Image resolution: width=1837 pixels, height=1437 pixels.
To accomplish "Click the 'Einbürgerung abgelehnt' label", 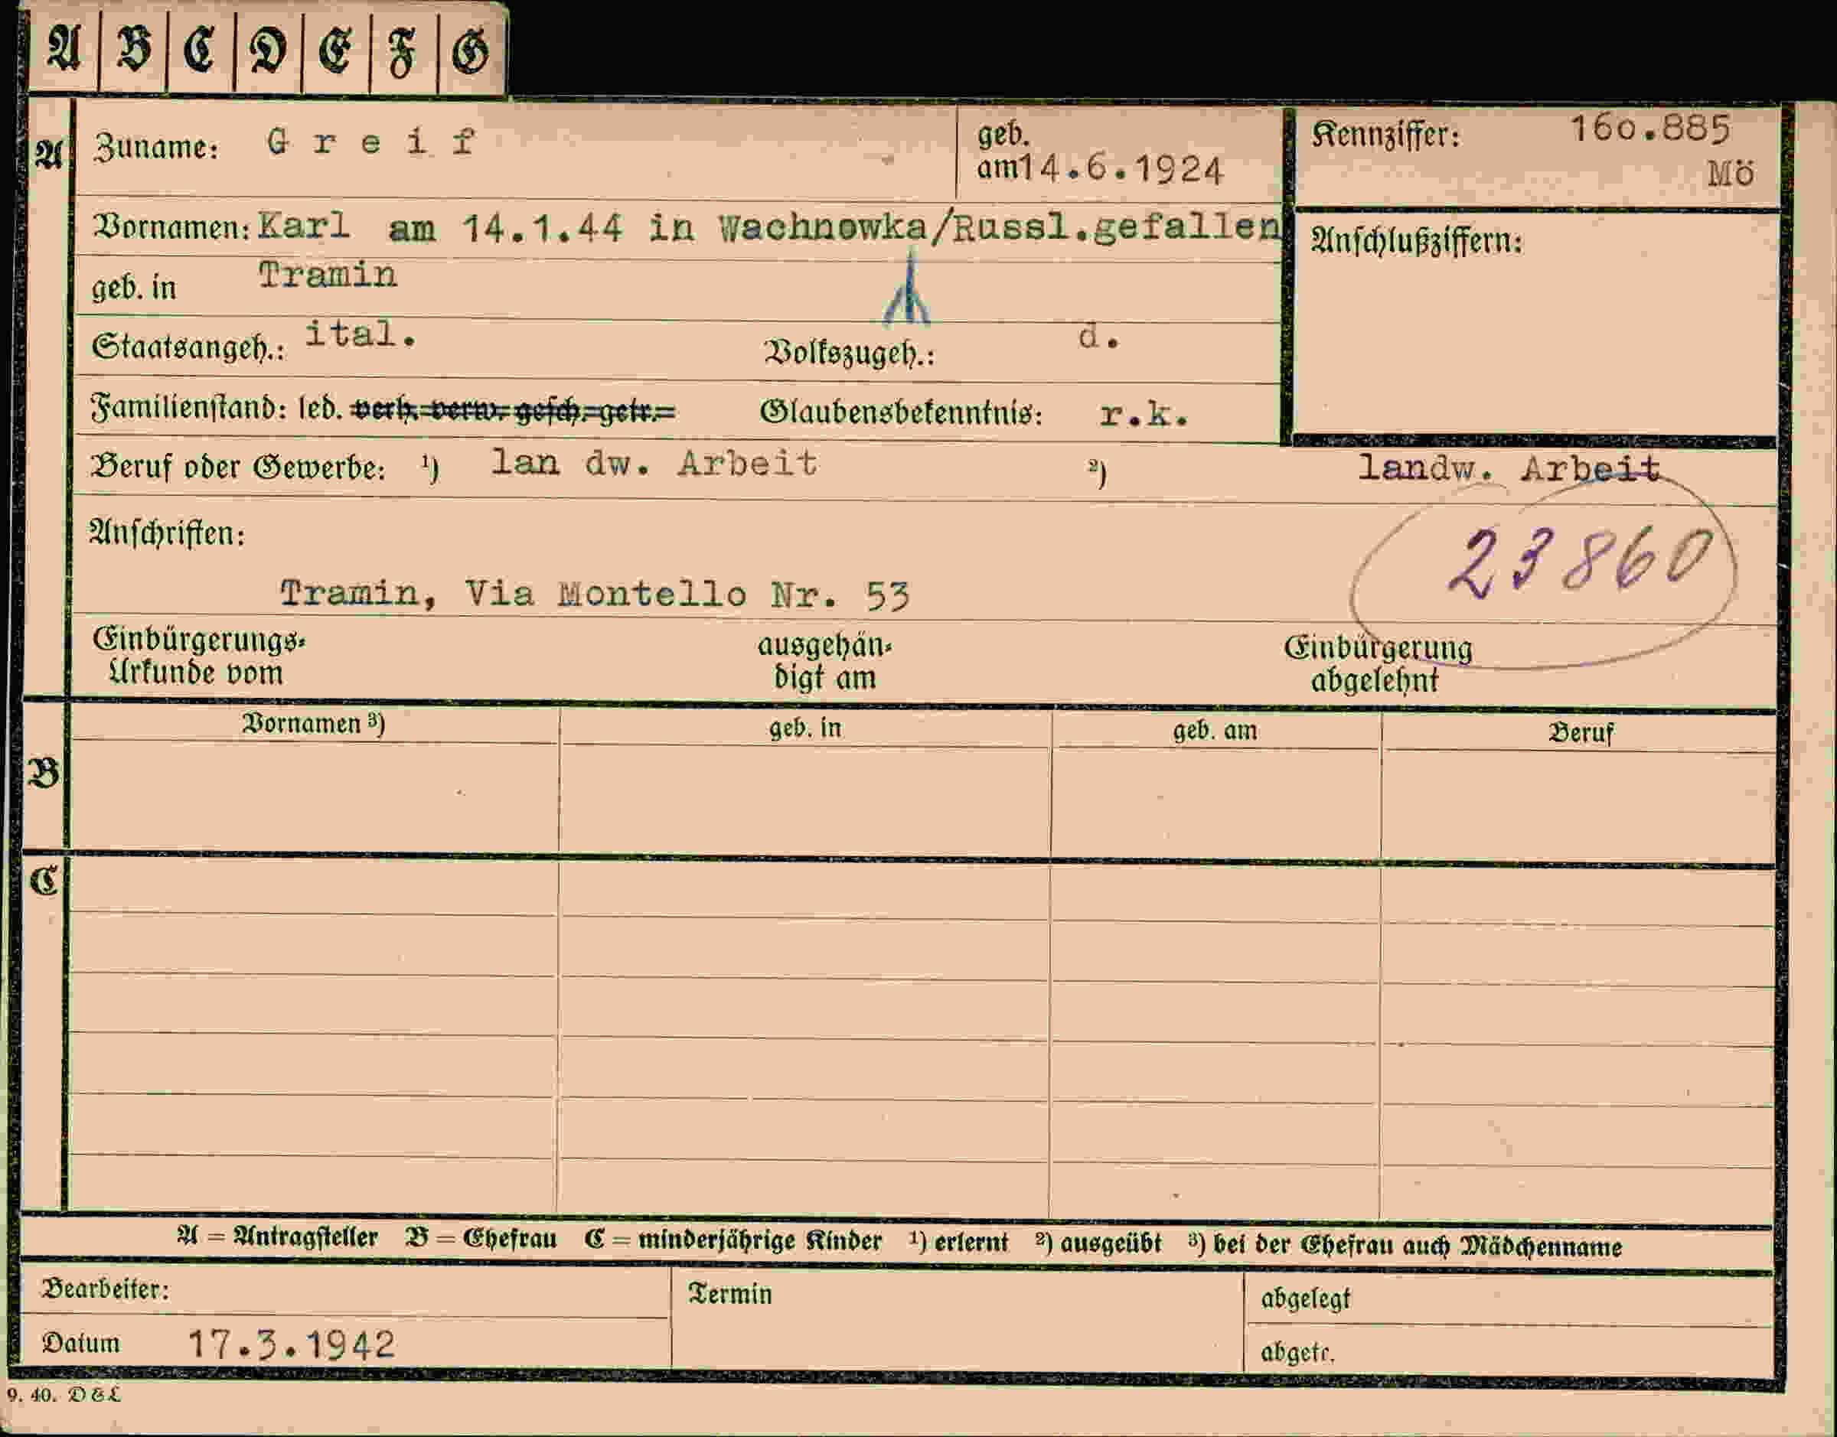I will pyautogui.click(x=1378, y=664).
